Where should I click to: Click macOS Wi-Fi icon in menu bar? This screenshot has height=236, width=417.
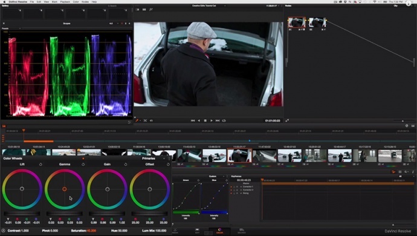pos(375,2)
